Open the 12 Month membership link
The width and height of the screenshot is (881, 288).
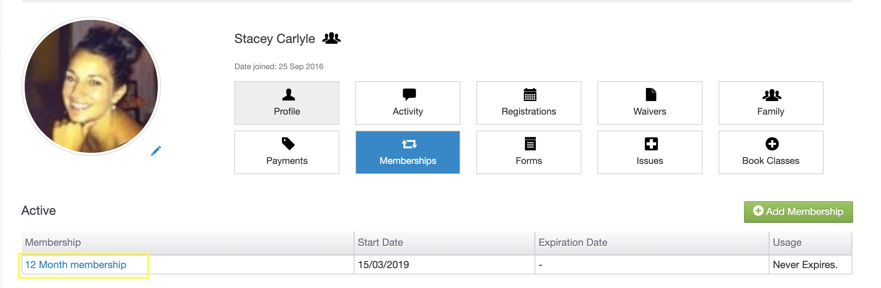point(76,265)
